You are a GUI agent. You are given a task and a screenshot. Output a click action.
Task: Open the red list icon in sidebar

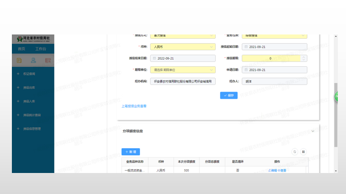pyautogui.click(x=48, y=60)
